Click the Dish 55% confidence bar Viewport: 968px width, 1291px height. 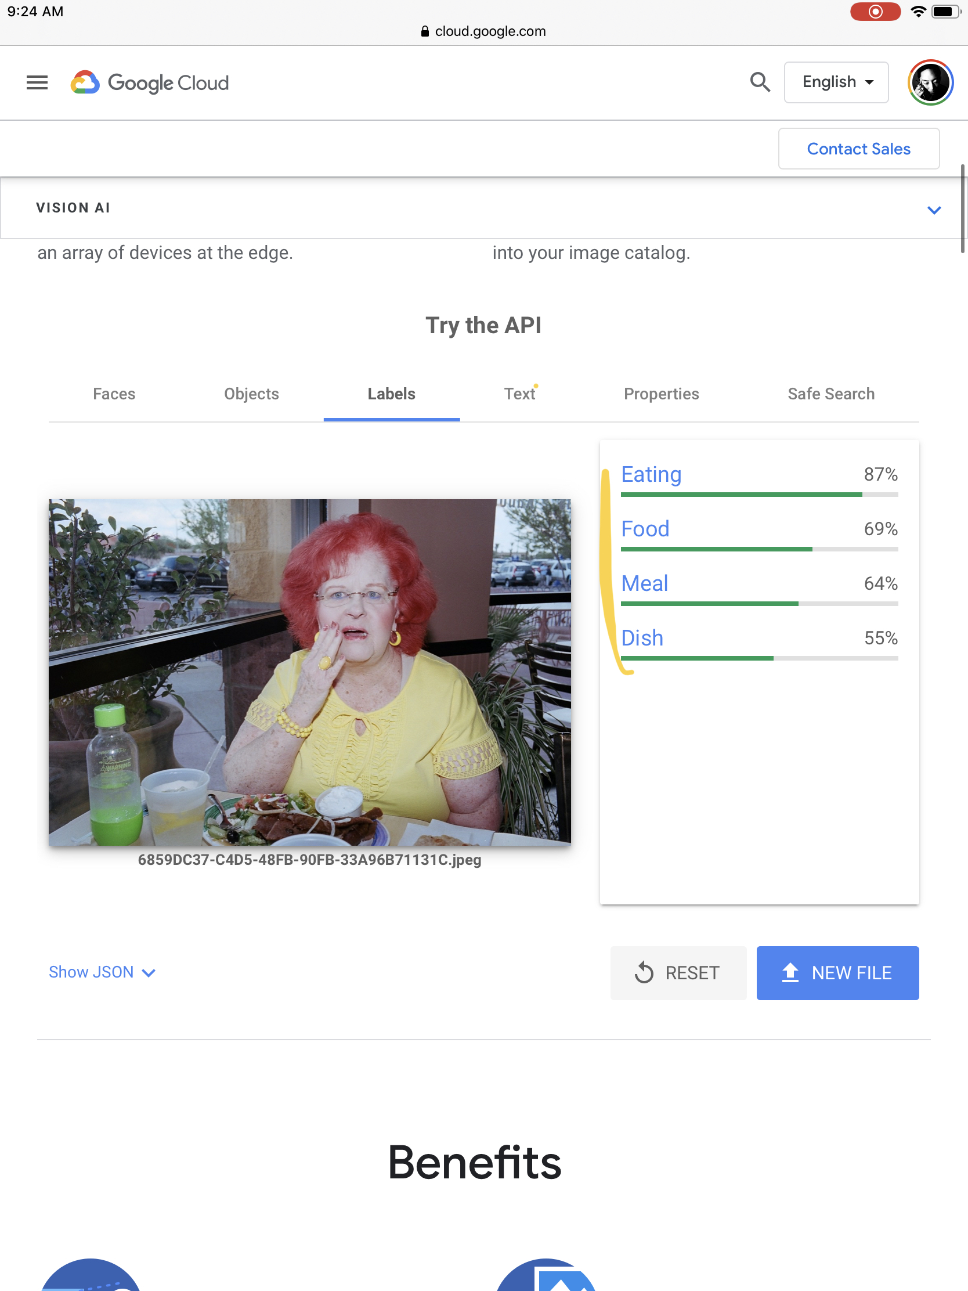pyautogui.click(x=759, y=658)
